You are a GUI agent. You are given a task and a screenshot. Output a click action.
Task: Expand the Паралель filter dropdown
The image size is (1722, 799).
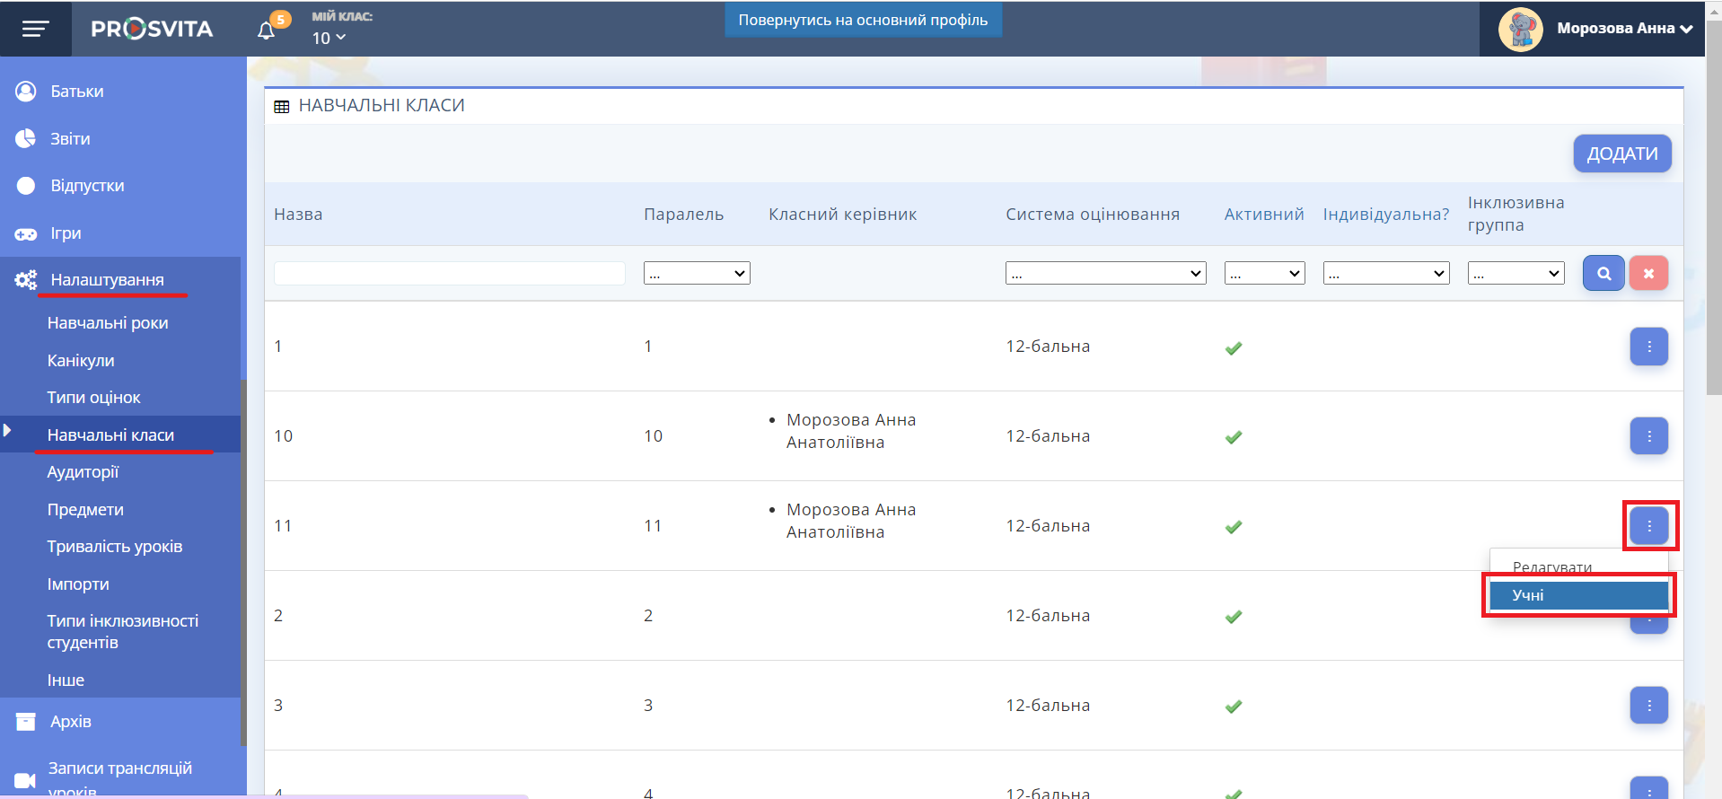coord(697,273)
